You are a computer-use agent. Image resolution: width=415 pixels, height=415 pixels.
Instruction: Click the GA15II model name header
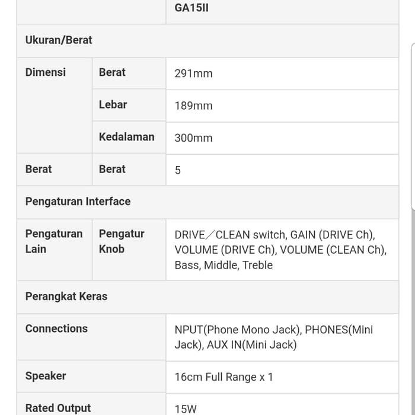pyautogui.click(x=191, y=9)
